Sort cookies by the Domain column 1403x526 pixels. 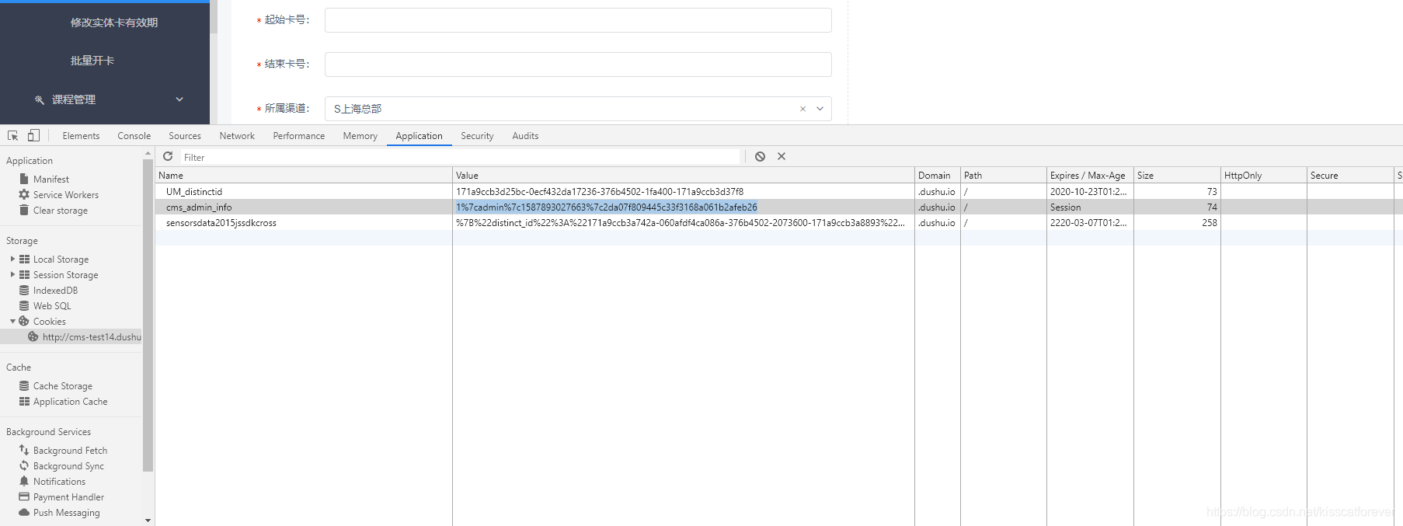[938, 175]
